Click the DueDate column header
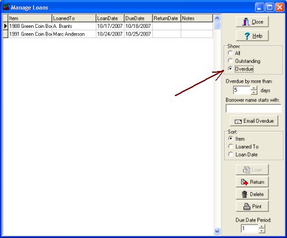The height and width of the screenshot is (238, 287). pos(138,18)
